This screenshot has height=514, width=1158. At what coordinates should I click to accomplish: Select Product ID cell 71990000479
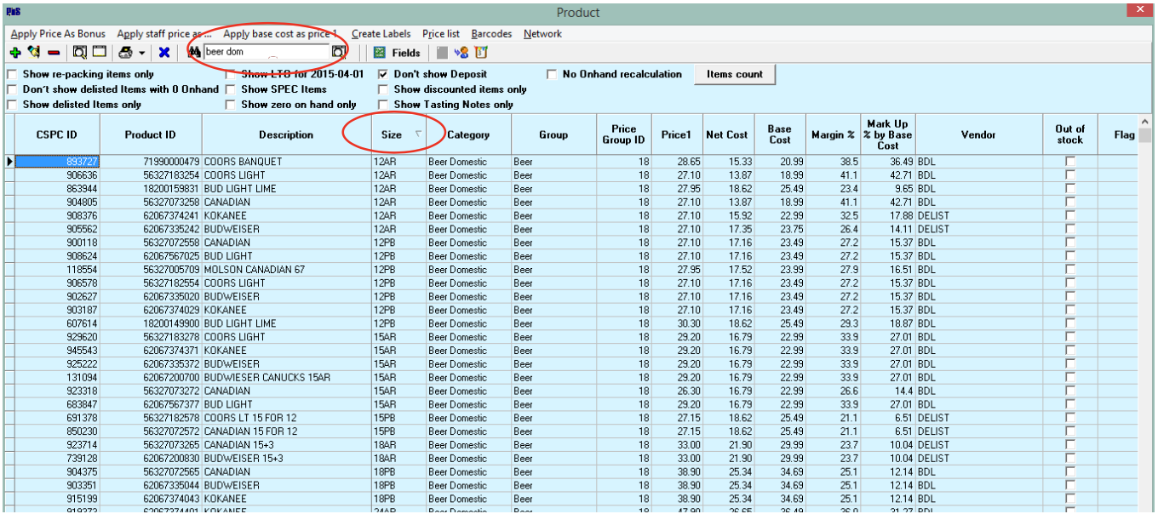(x=151, y=162)
